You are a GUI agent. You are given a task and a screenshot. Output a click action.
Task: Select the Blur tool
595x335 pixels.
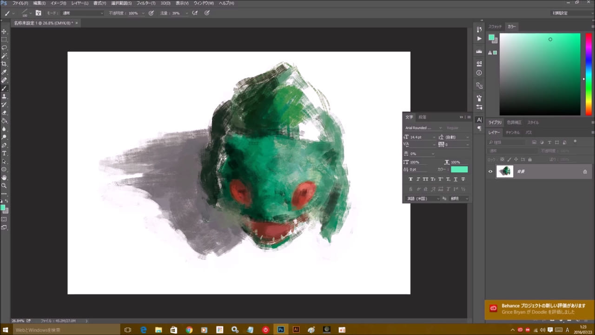click(x=4, y=129)
